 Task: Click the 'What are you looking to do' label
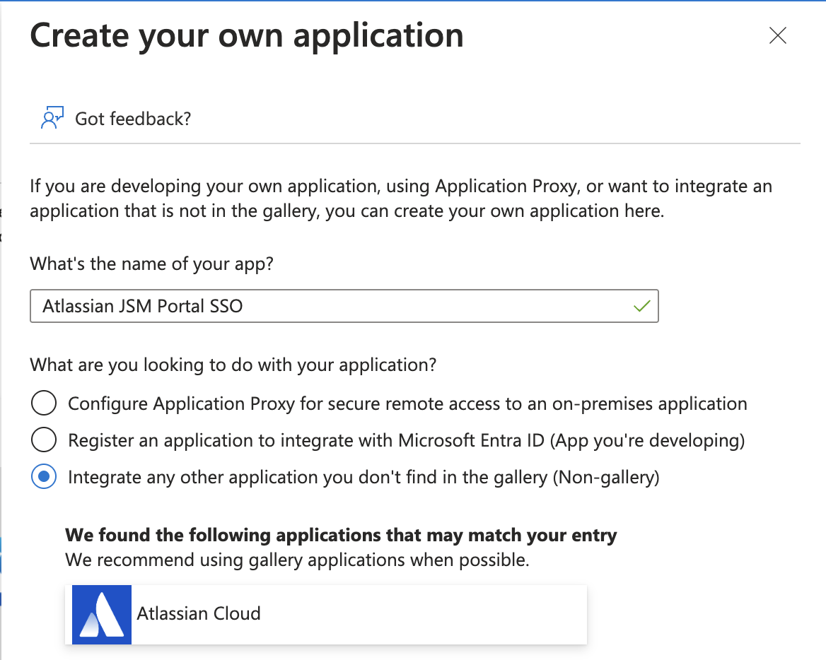pyautogui.click(x=233, y=365)
